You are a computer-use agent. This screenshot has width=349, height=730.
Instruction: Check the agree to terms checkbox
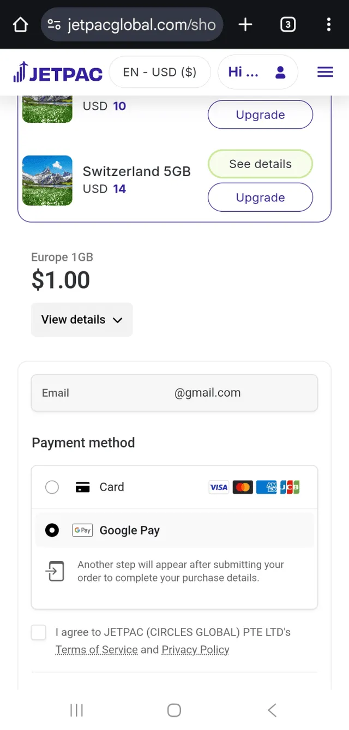[38, 633]
